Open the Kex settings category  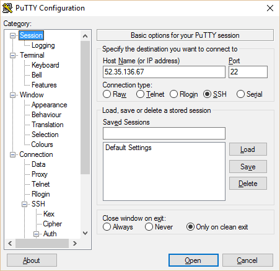point(49,214)
